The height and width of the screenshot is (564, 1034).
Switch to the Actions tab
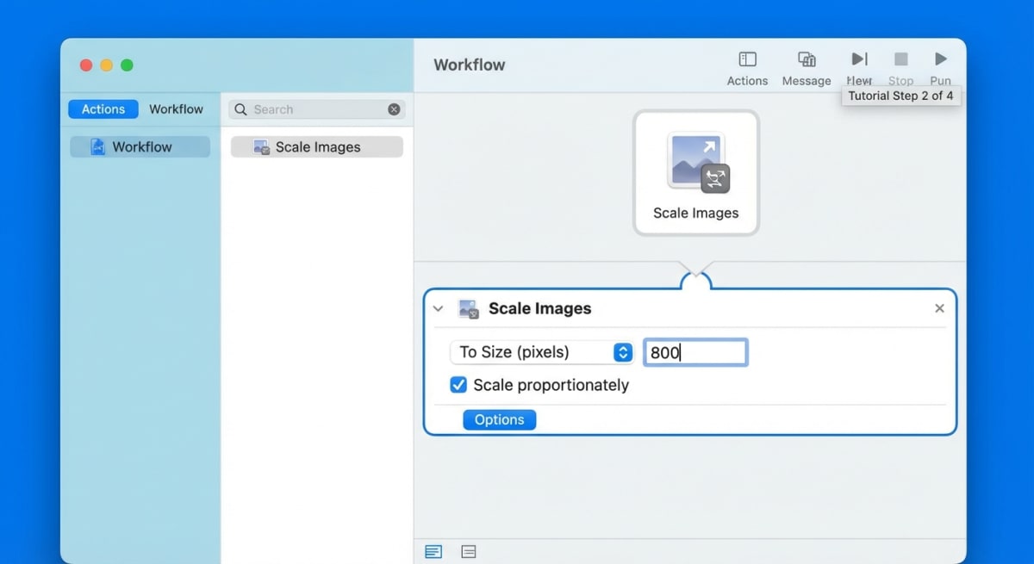coord(102,108)
